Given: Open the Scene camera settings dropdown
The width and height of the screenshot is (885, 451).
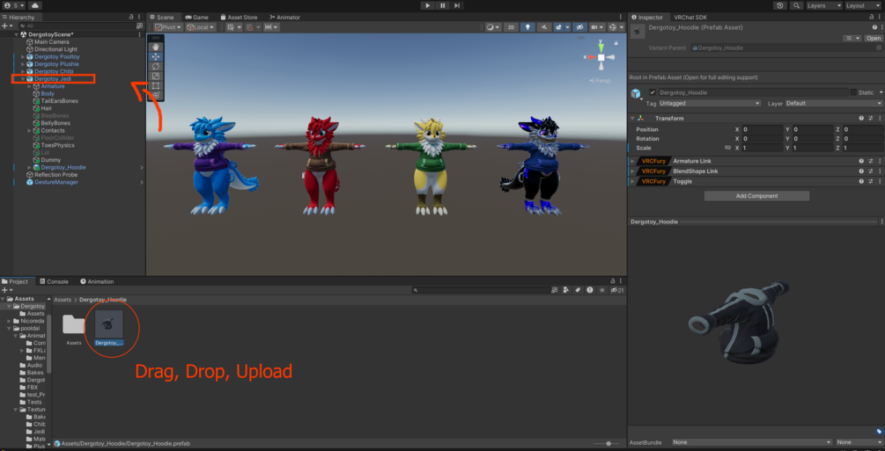Looking at the screenshot, I should [x=597, y=27].
